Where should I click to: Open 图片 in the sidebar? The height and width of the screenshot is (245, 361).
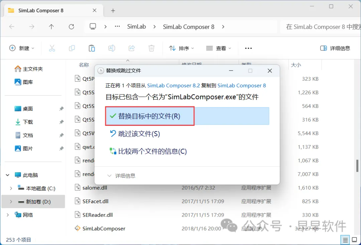(24, 149)
